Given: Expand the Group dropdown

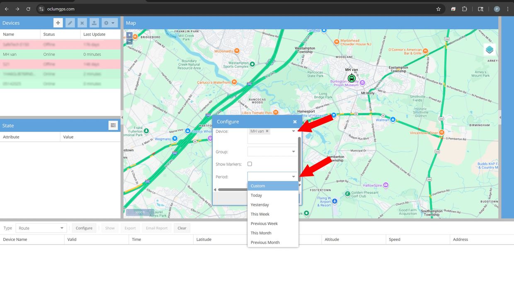Looking at the screenshot, I should tap(293, 152).
